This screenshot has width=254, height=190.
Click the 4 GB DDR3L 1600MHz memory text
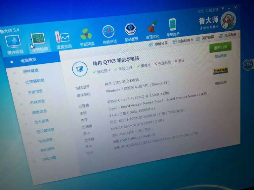coord(132,112)
